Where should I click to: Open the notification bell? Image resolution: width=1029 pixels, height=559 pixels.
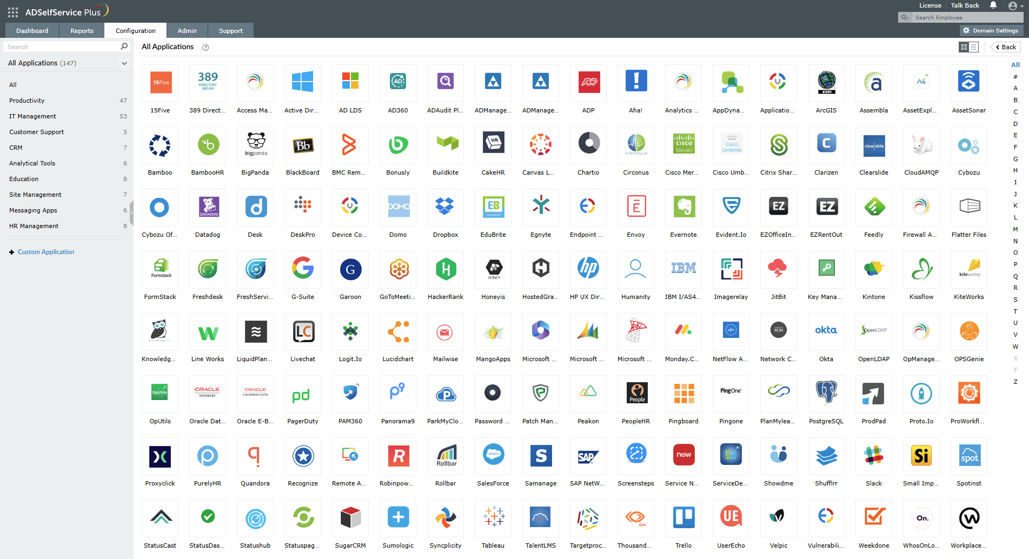(x=993, y=5)
